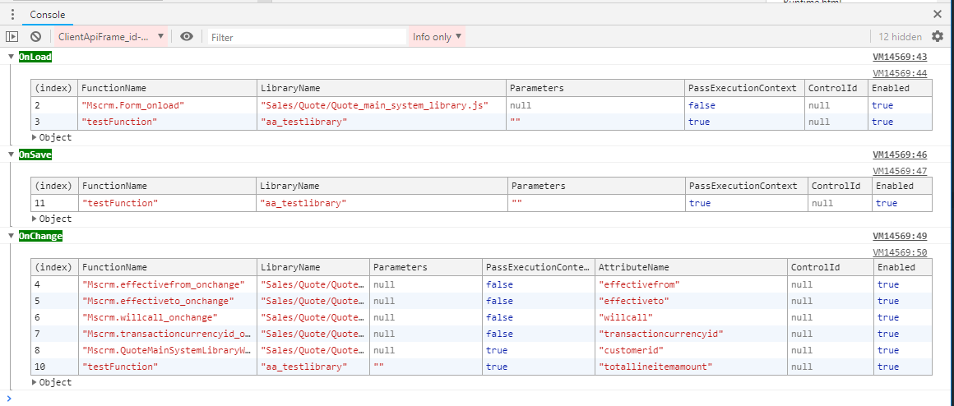The width and height of the screenshot is (954, 406).
Task: Click in the Filter input field
Action: point(306,37)
